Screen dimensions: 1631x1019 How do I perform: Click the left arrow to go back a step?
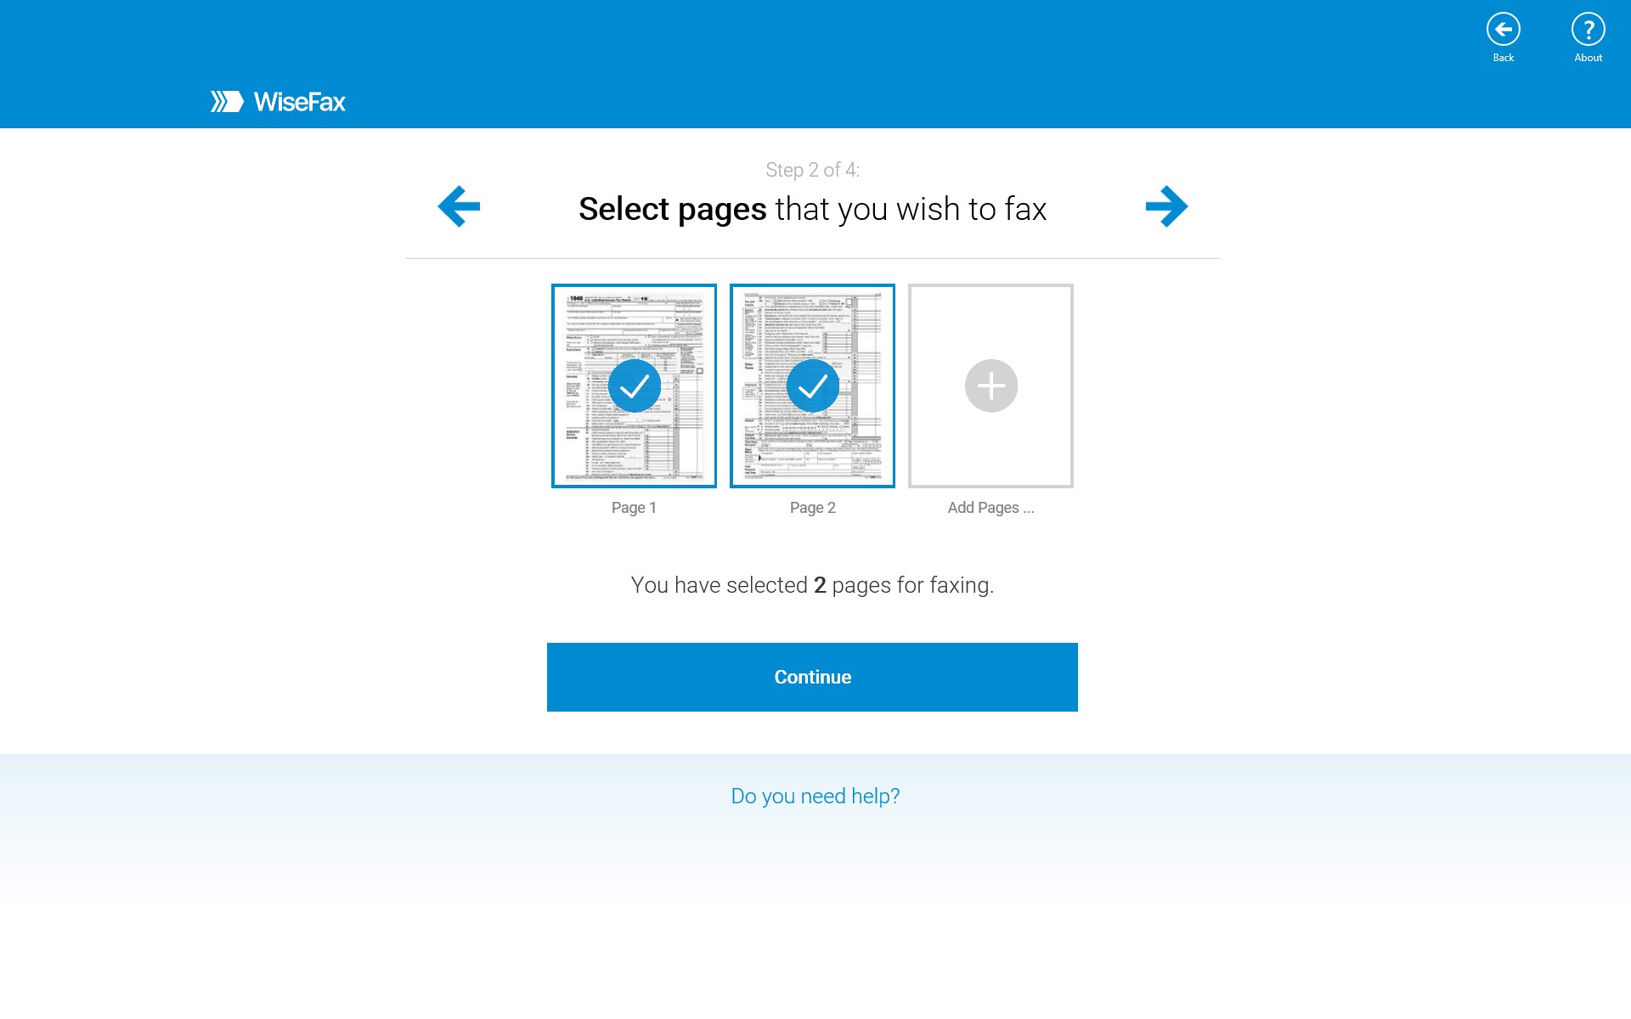coord(458,206)
